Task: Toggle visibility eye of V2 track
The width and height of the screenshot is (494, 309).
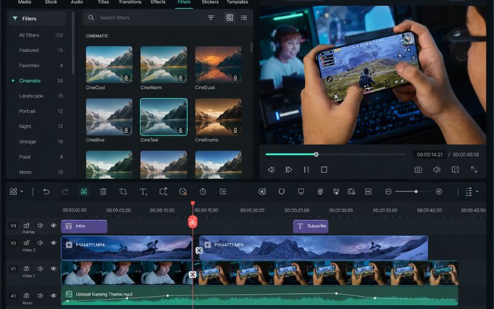Action: pos(54,243)
